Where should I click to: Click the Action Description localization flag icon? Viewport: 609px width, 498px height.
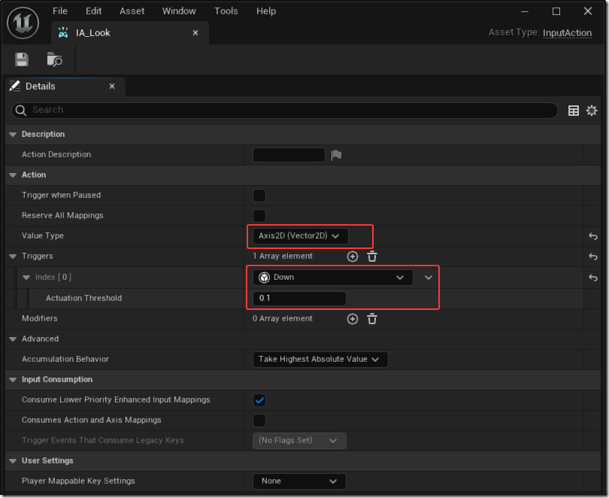(336, 155)
